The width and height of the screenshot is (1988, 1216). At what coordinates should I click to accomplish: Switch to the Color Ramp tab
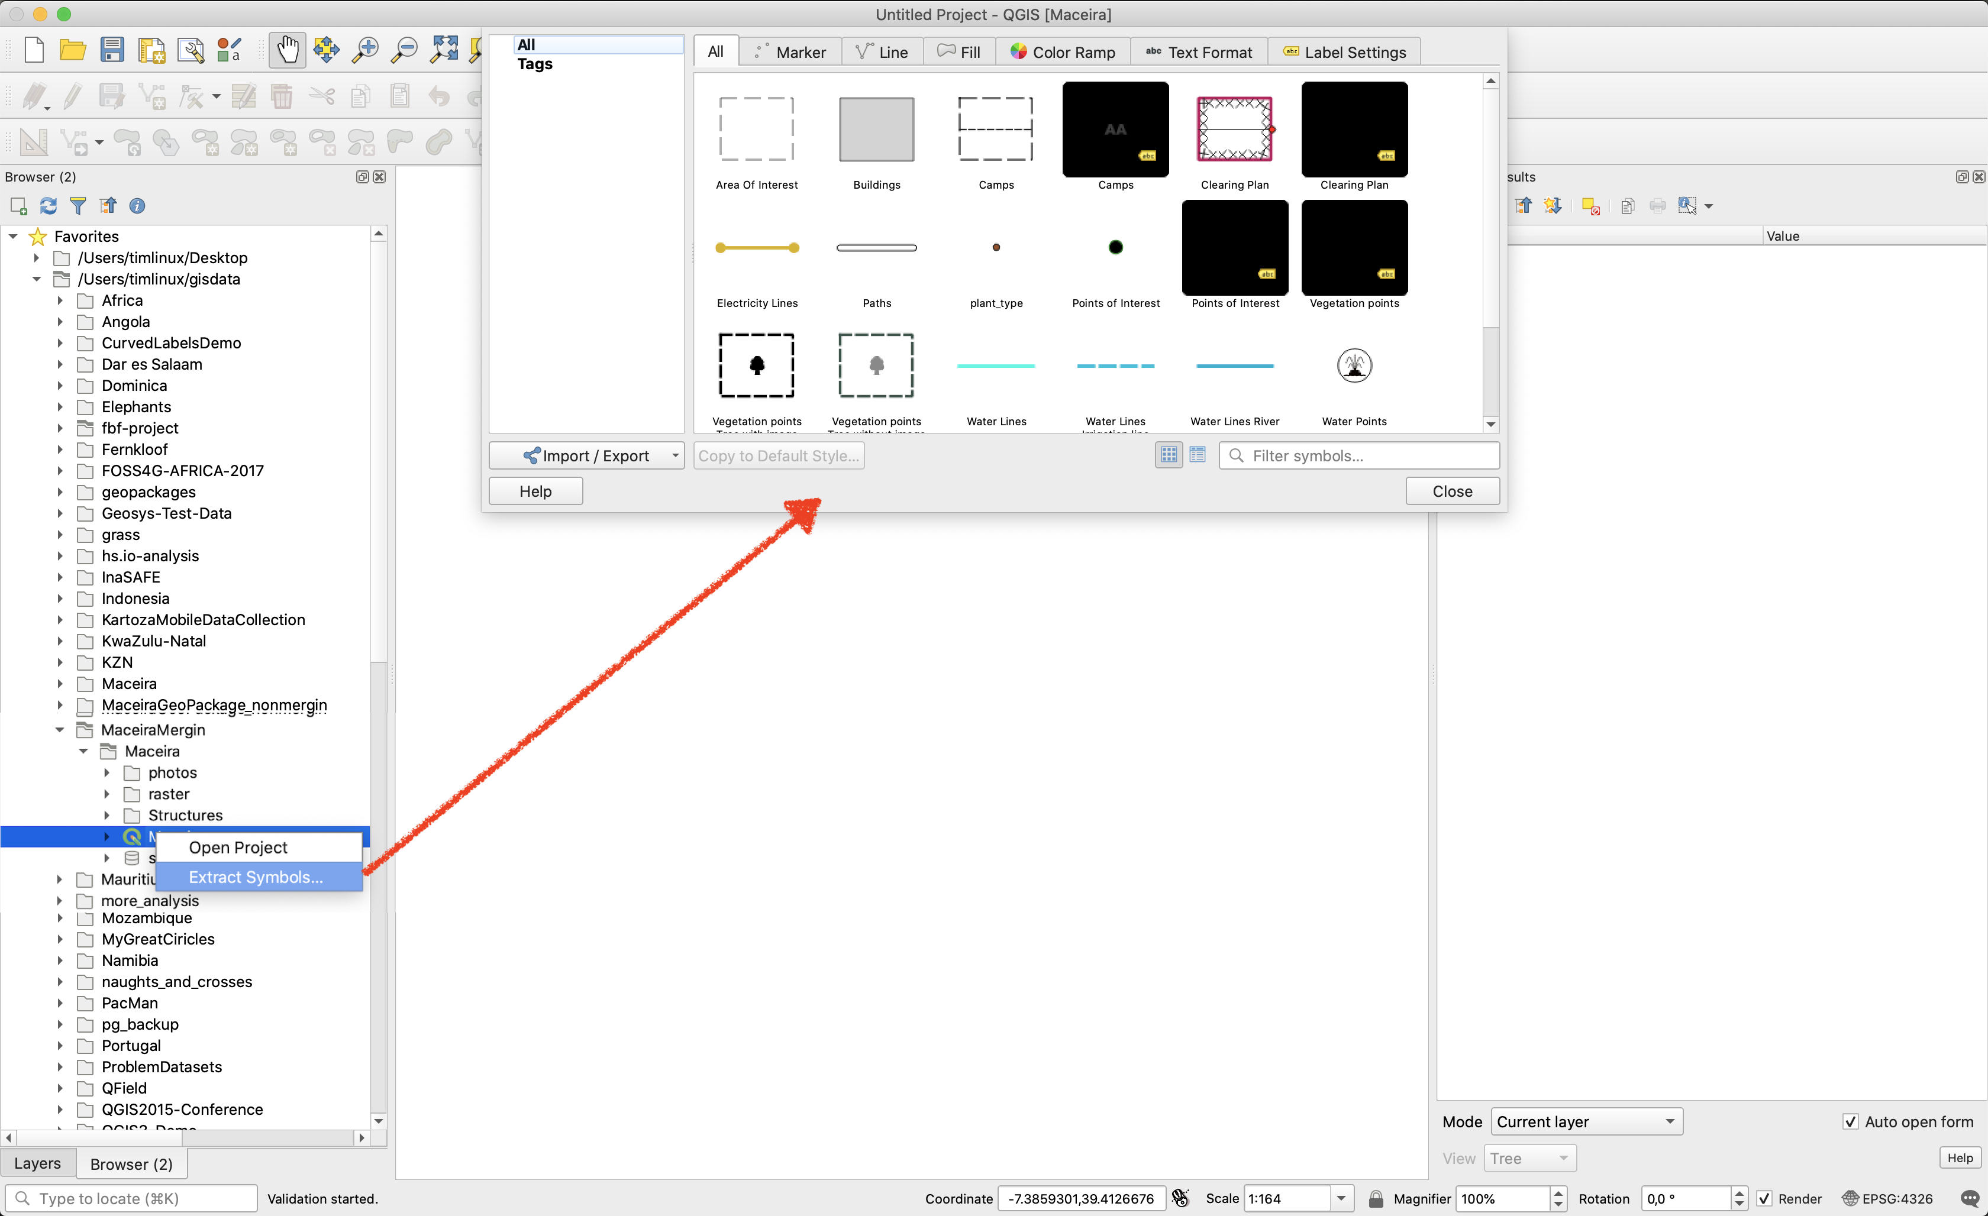click(x=1063, y=53)
